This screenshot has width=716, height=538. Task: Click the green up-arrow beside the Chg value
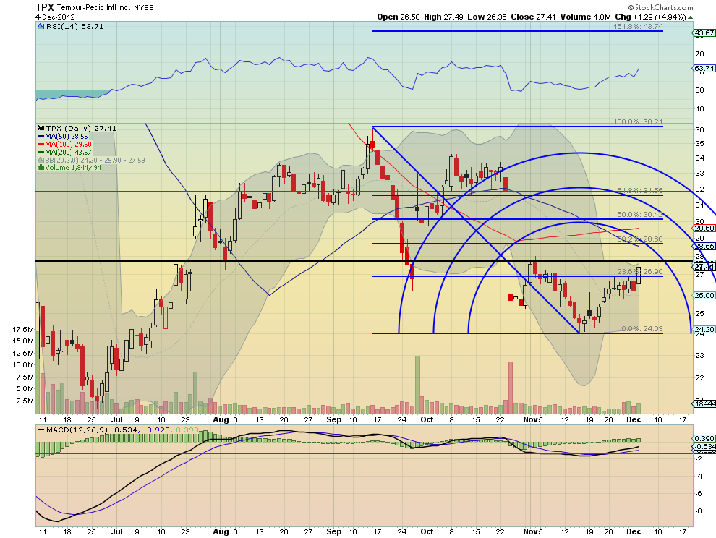[691, 17]
